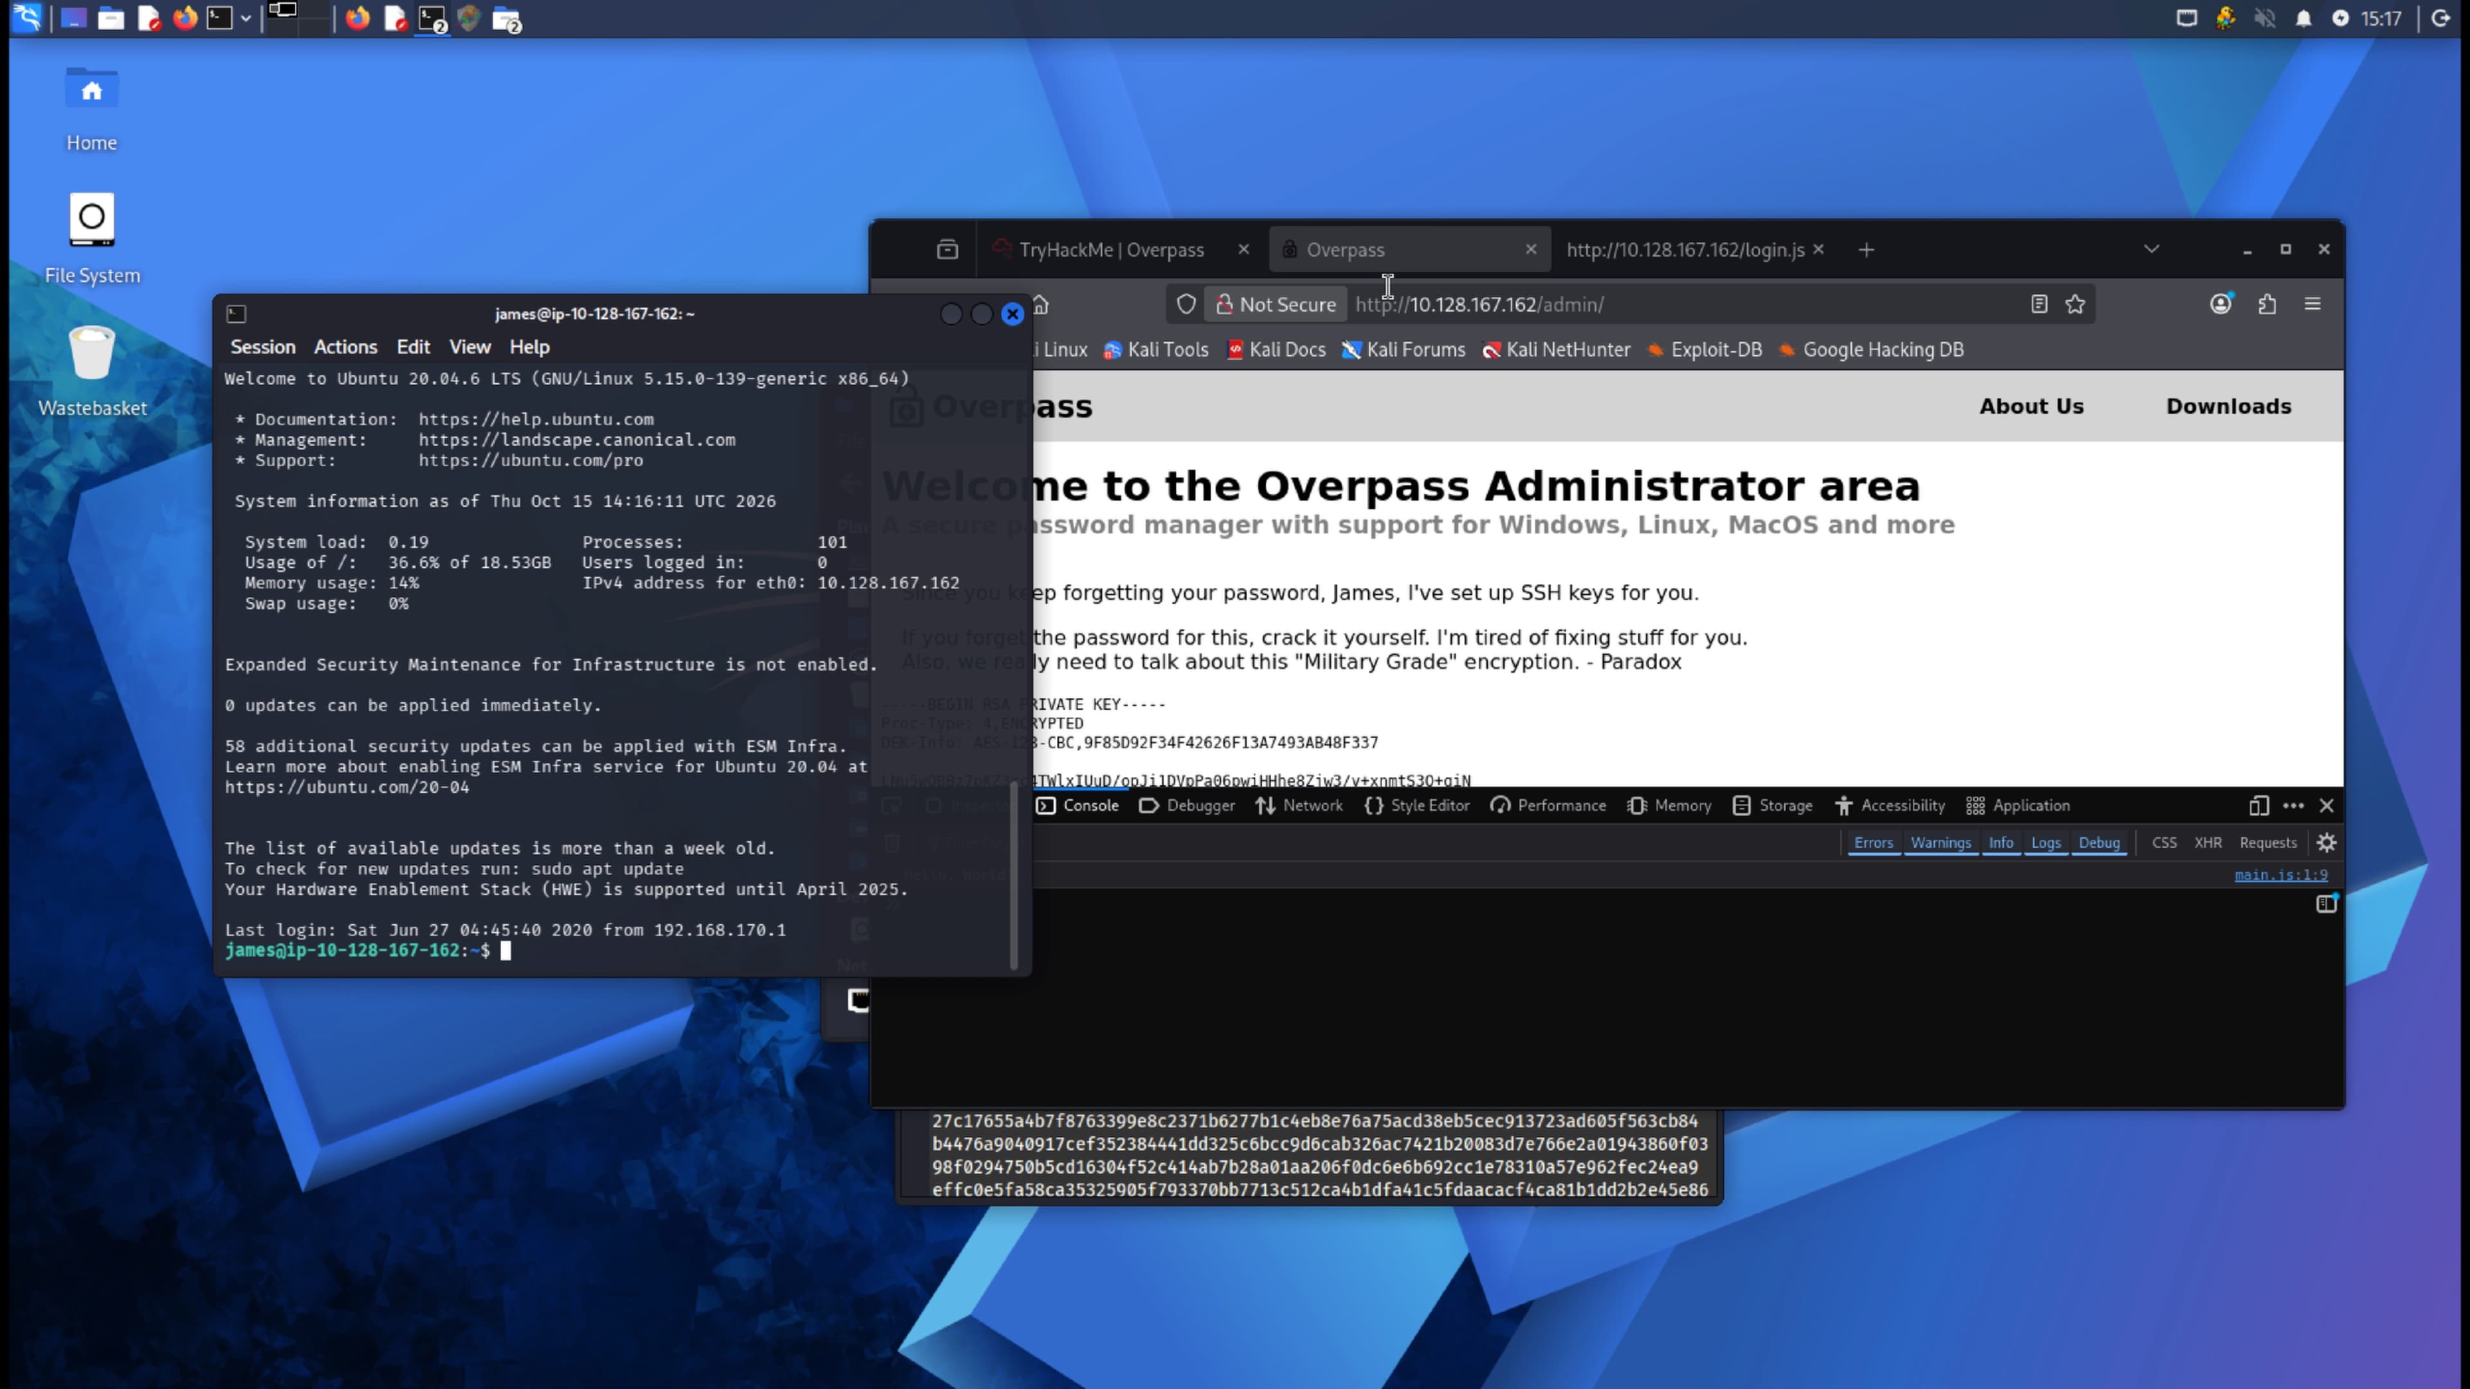Open the Firefox account icon
Viewport: 2470px width, 1389px height.
[x=2220, y=304]
